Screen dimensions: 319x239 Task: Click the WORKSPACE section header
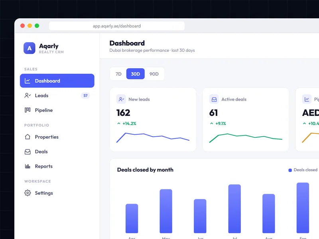pos(37,181)
